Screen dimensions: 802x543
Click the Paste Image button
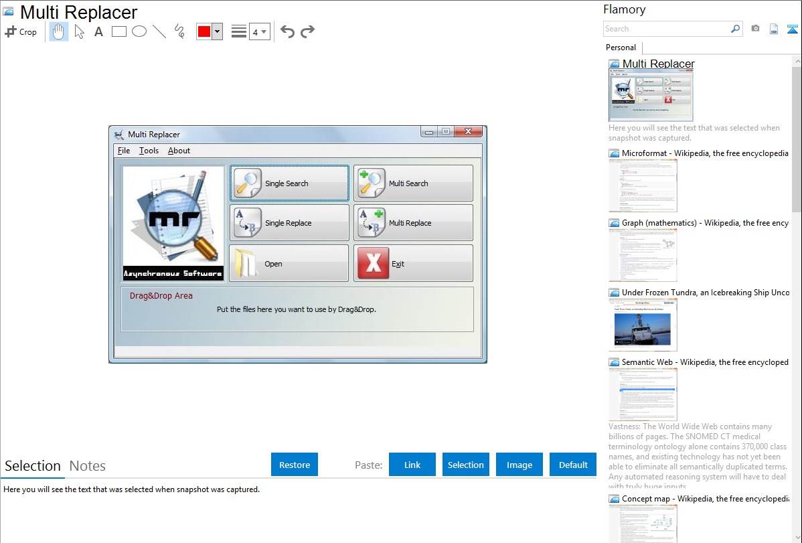519,465
